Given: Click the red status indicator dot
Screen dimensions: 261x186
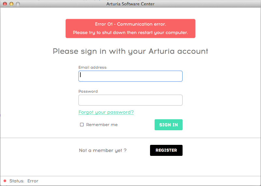Looking at the screenshot, I should [x=5, y=181].
